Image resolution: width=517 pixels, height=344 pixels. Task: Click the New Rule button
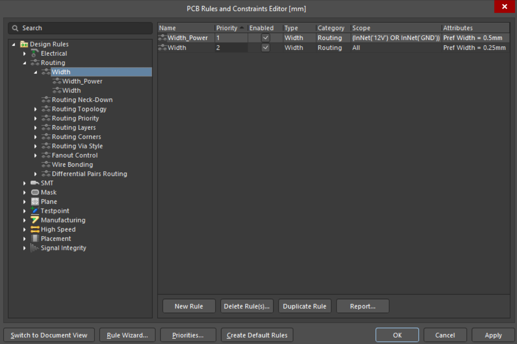click(x=189, y=306)
